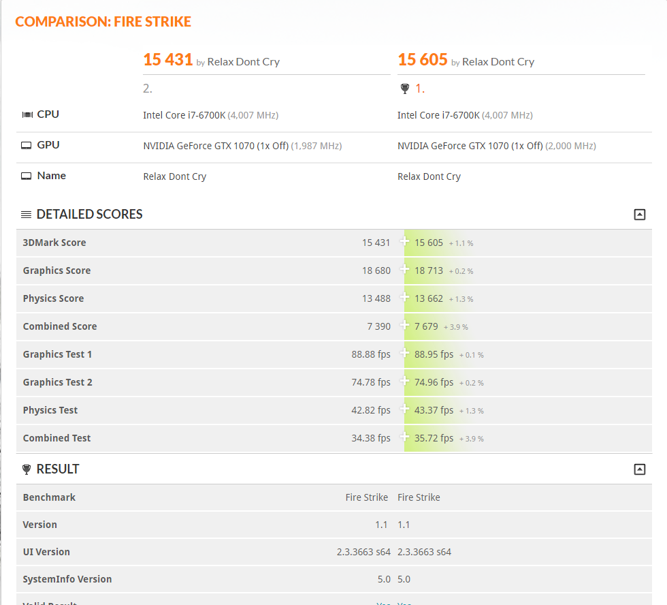Click the Result trophy icon

(27, 469)
